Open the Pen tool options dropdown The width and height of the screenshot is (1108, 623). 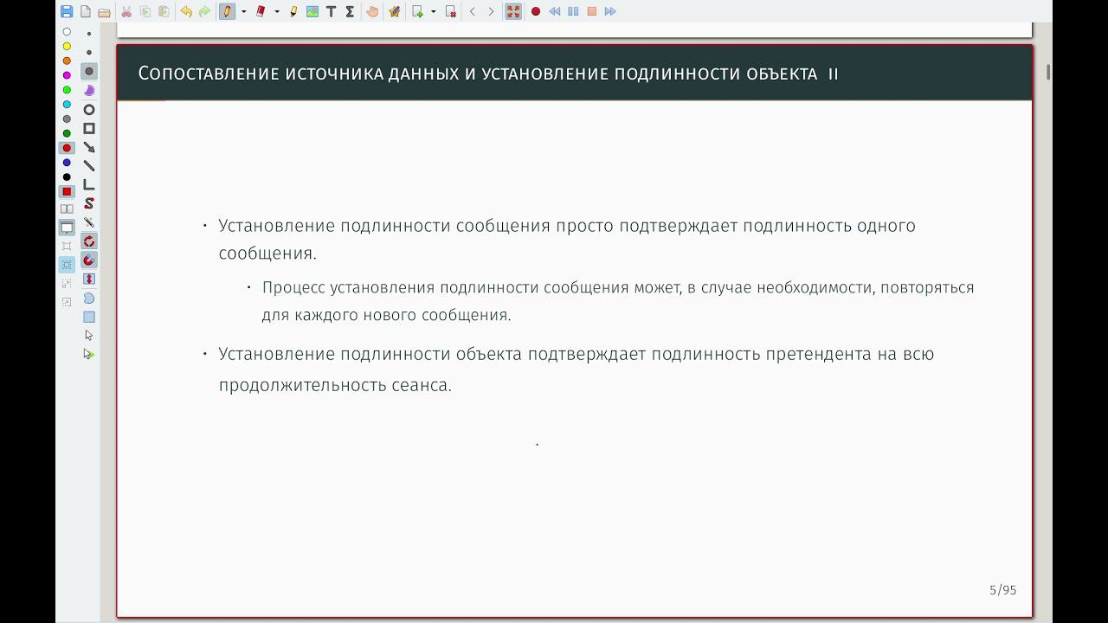point(243,11)
